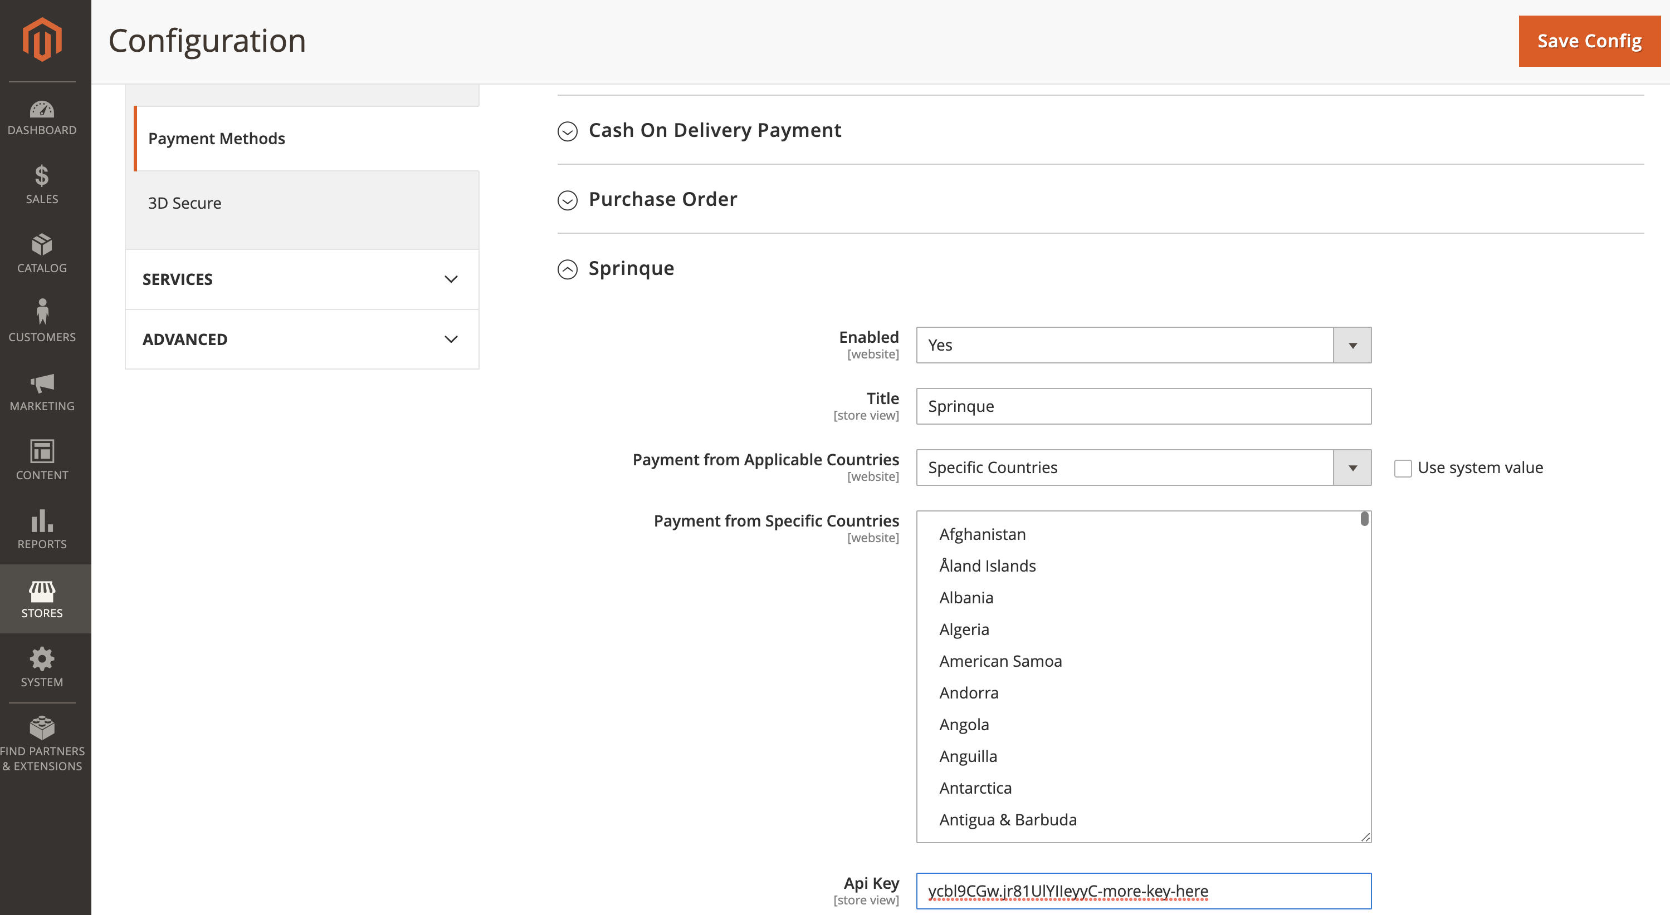Open the Dashboard from sidebar
Viewport: 1670px width, 915px height.
click(41, 117)
